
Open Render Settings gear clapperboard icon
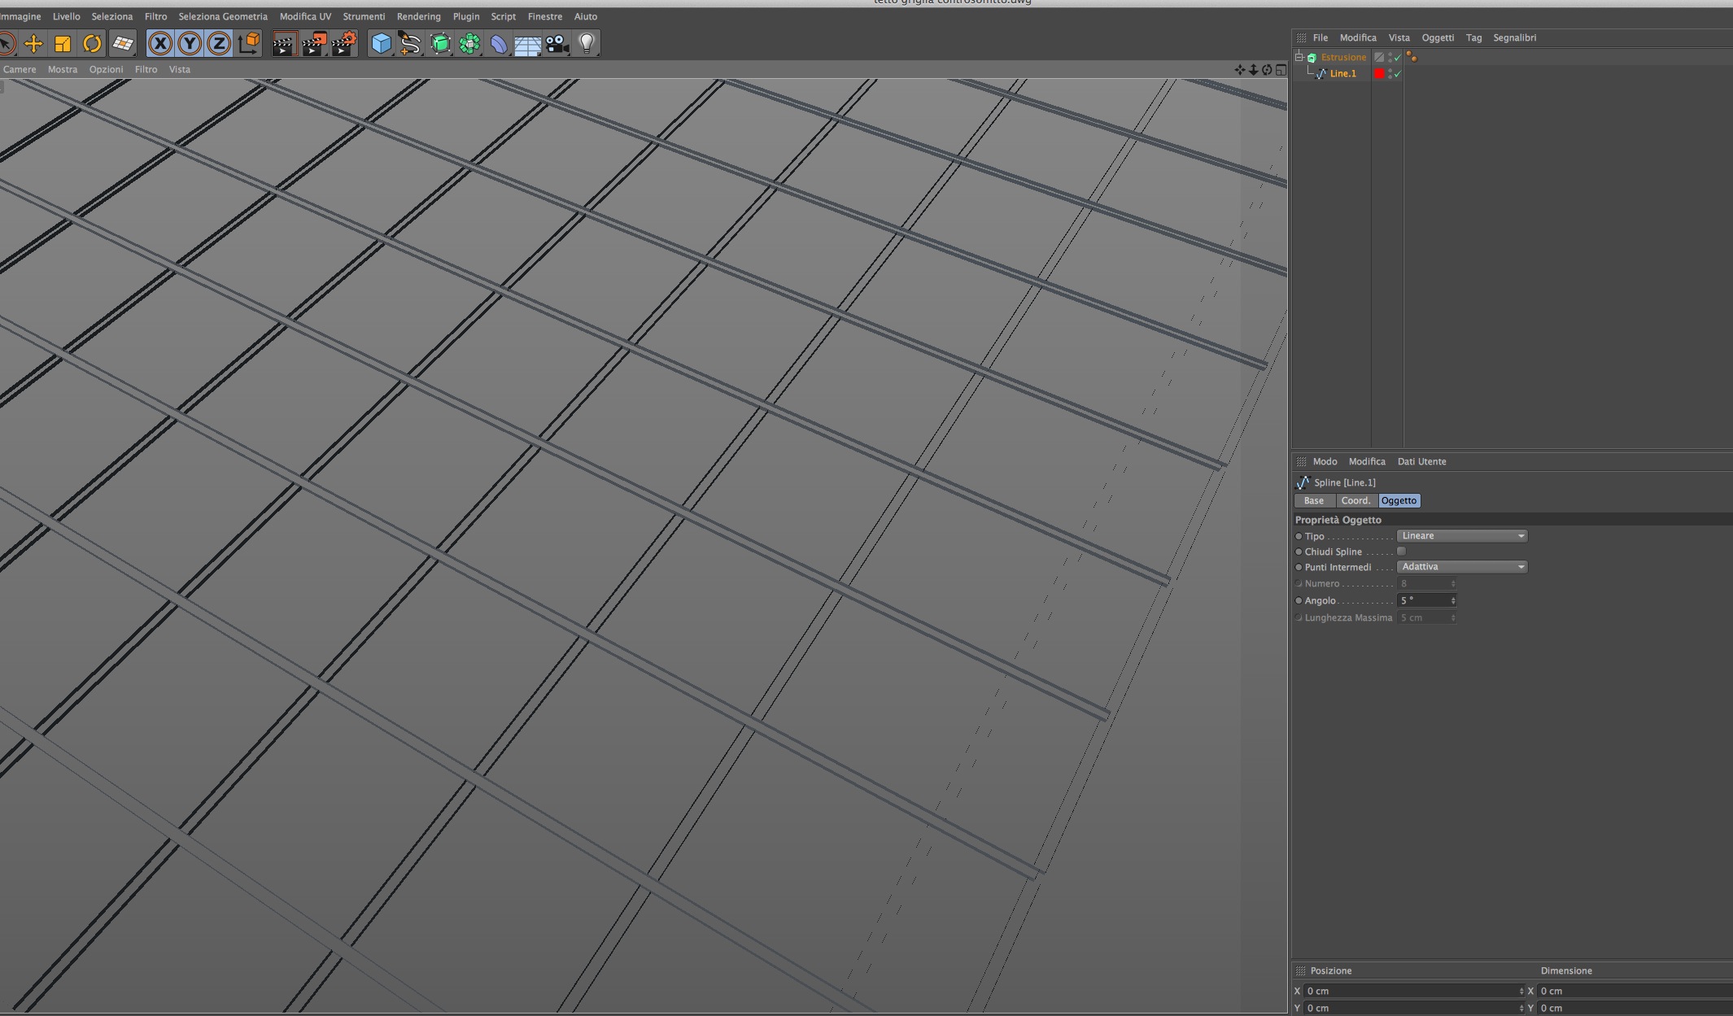[344, 43]
